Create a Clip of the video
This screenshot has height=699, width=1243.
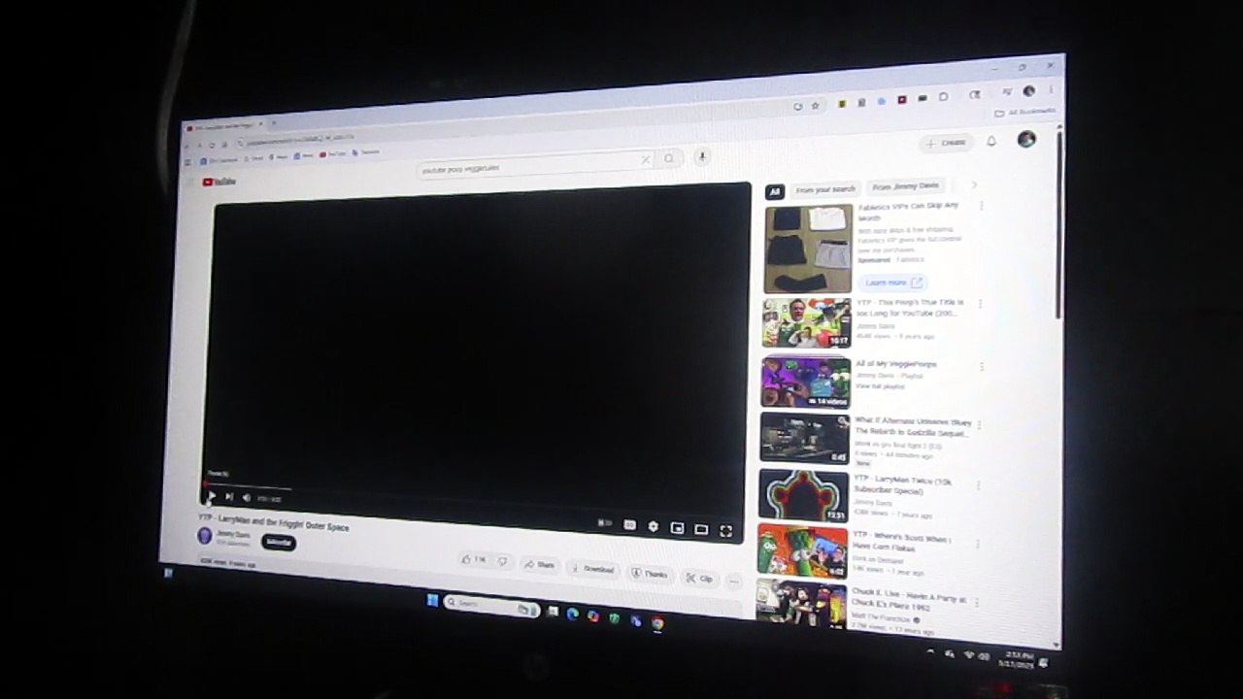coord(699,578)
